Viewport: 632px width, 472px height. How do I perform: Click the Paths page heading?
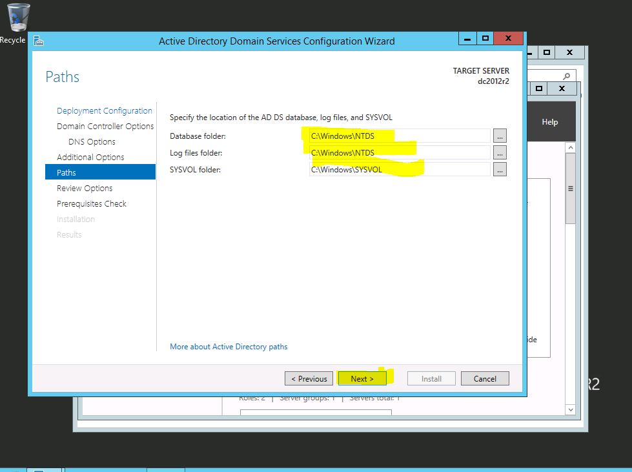pyautogui.click(x=62, y=77)
